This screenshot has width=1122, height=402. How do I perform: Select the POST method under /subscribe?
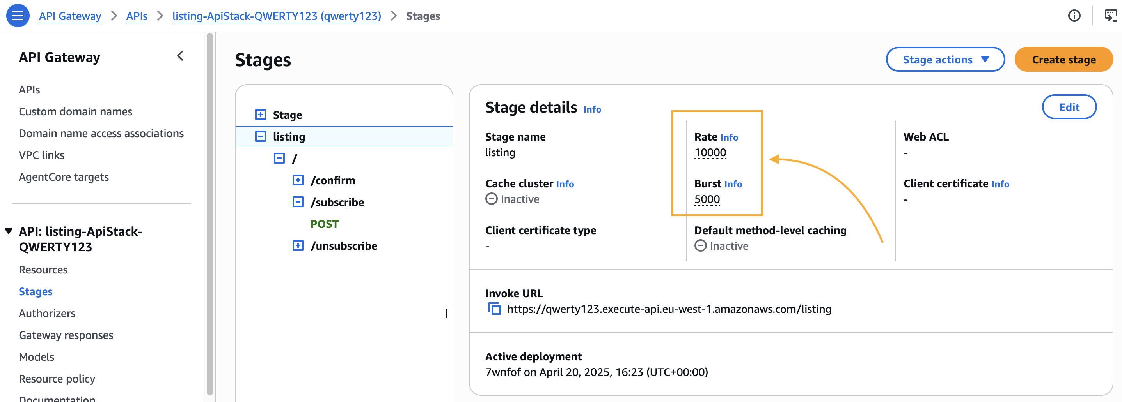324,224
